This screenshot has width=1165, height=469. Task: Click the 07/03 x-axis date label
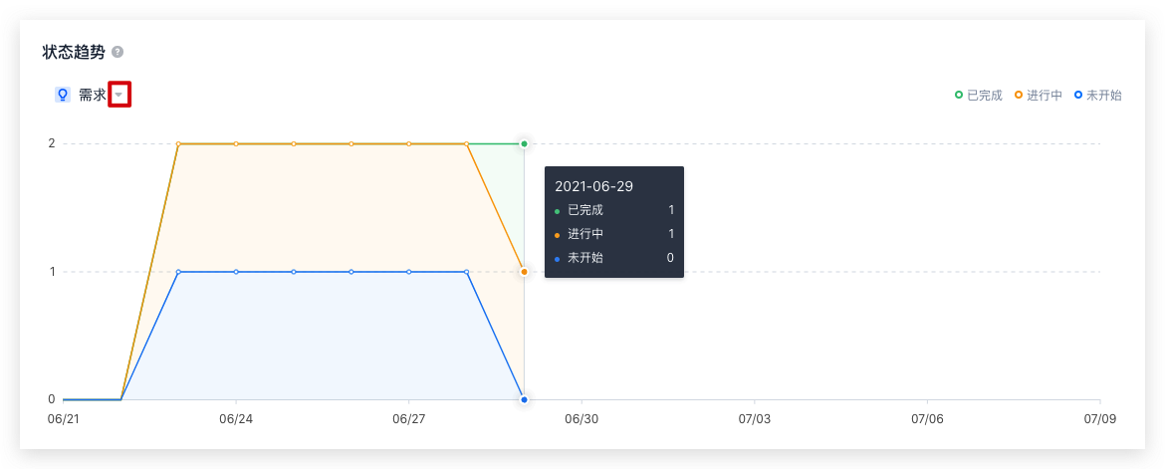(x=754, y=419)
